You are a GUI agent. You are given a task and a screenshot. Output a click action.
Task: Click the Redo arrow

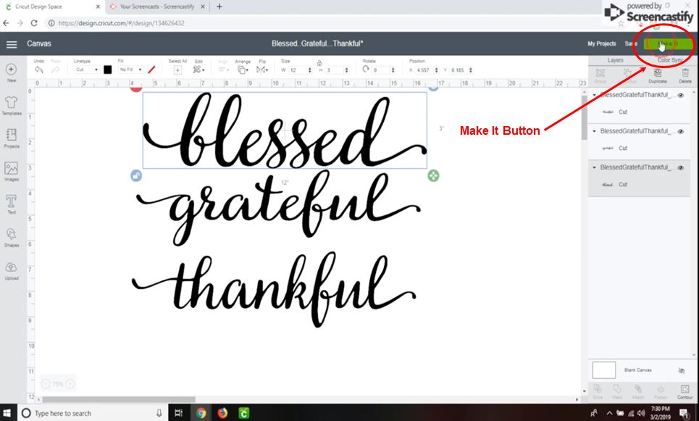click(x=55, y=70)
